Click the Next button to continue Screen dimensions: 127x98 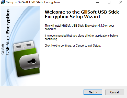click(x=93, y=92)
